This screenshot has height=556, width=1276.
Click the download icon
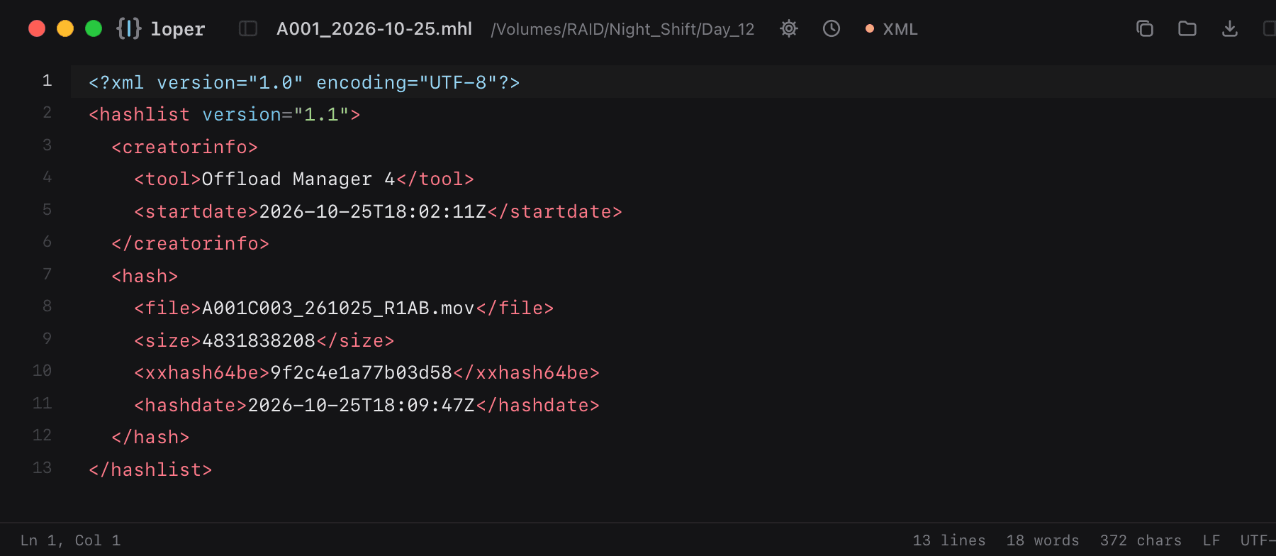coord(1230,28)
